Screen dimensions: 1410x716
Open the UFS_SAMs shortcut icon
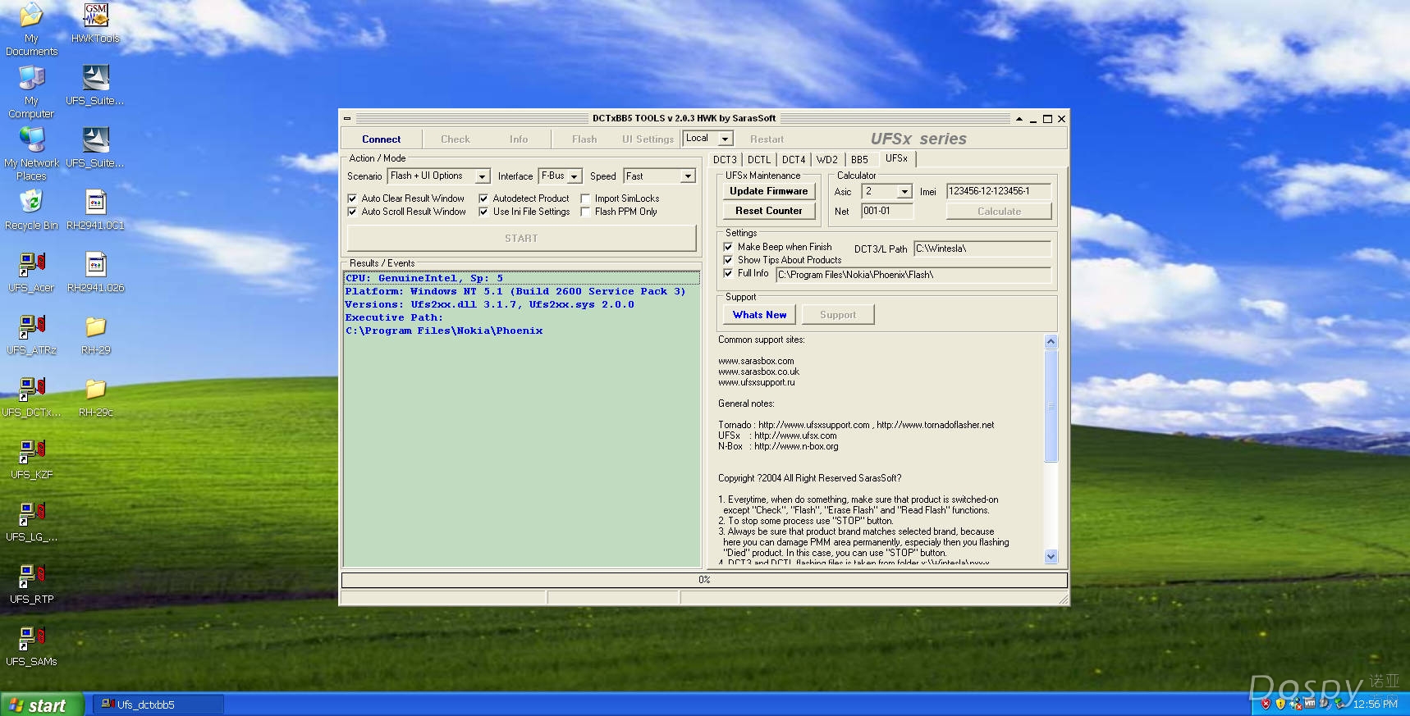pyautogui.click(x=31, y=645)
